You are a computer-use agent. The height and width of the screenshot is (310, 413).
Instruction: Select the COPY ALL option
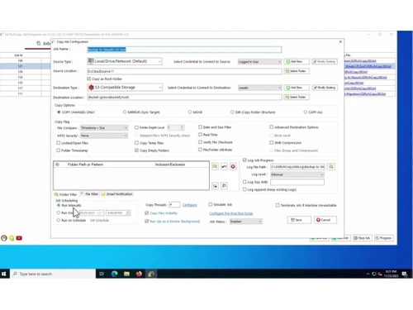(x=306, y=112)
